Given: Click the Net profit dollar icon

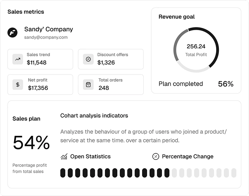Looking at the screenshot, I should coord(18,84).
